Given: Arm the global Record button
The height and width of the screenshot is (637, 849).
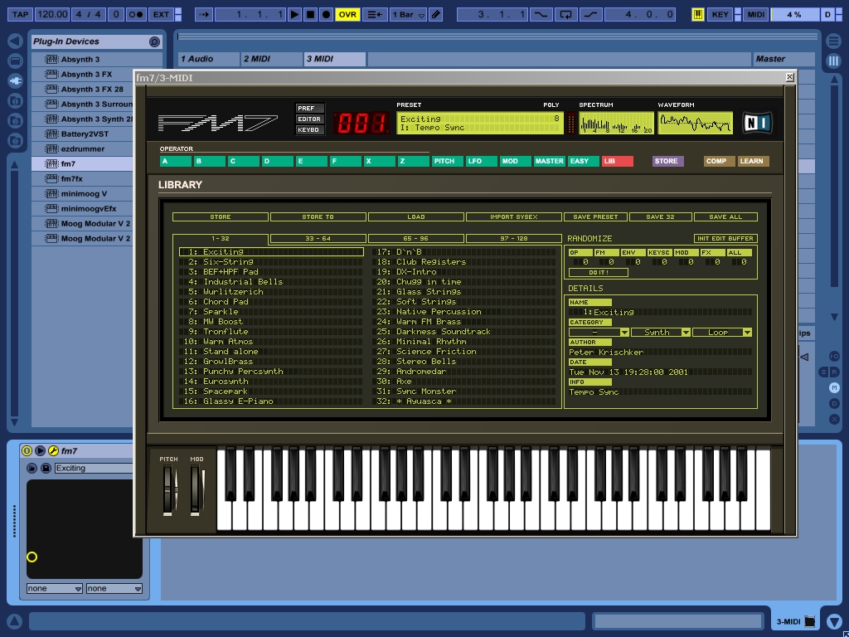Looking at the screenshot, I should 326,15.
